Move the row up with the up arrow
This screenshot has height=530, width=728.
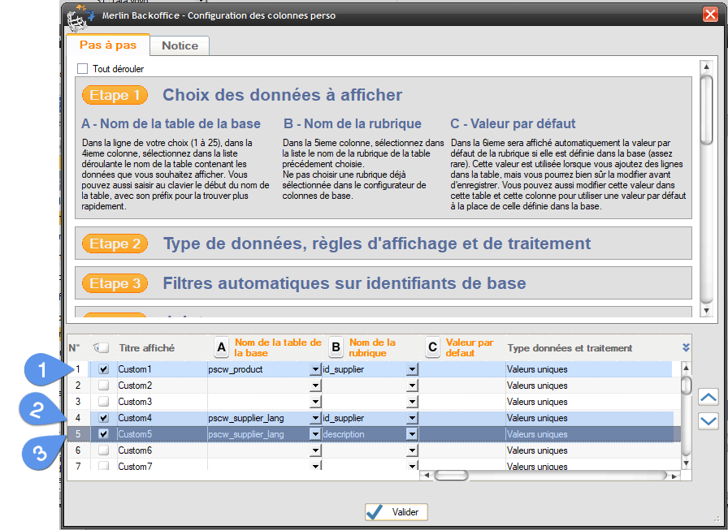(708, 398)
